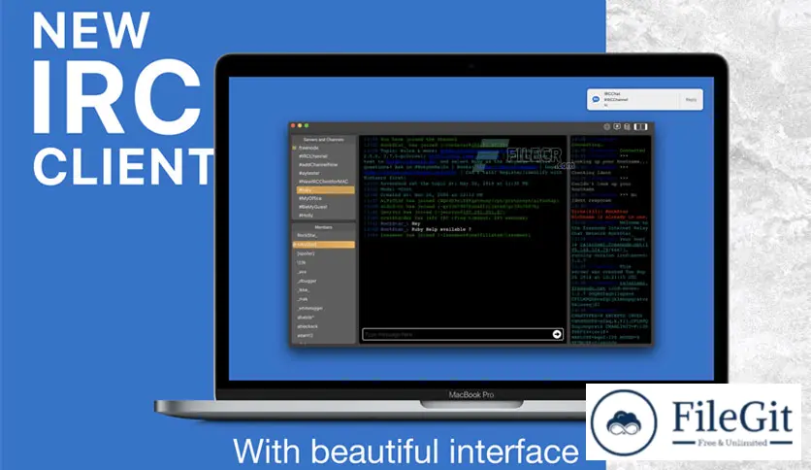The width and height of the screenshot is (811, 470).
Task: Click the chat bubble icon in window toolbar
Action: click(617, 127)
